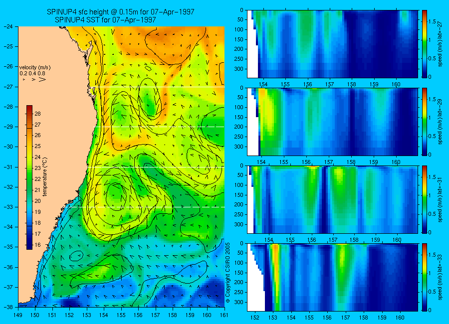Click the 152 longitude label under lat=-33 panel

click(254, 318)
